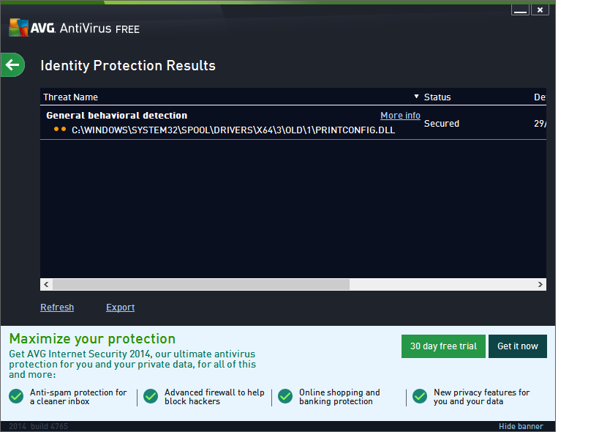Hide the banner
This screenshot has width=599, height=432.
click(x=521, y=426)
